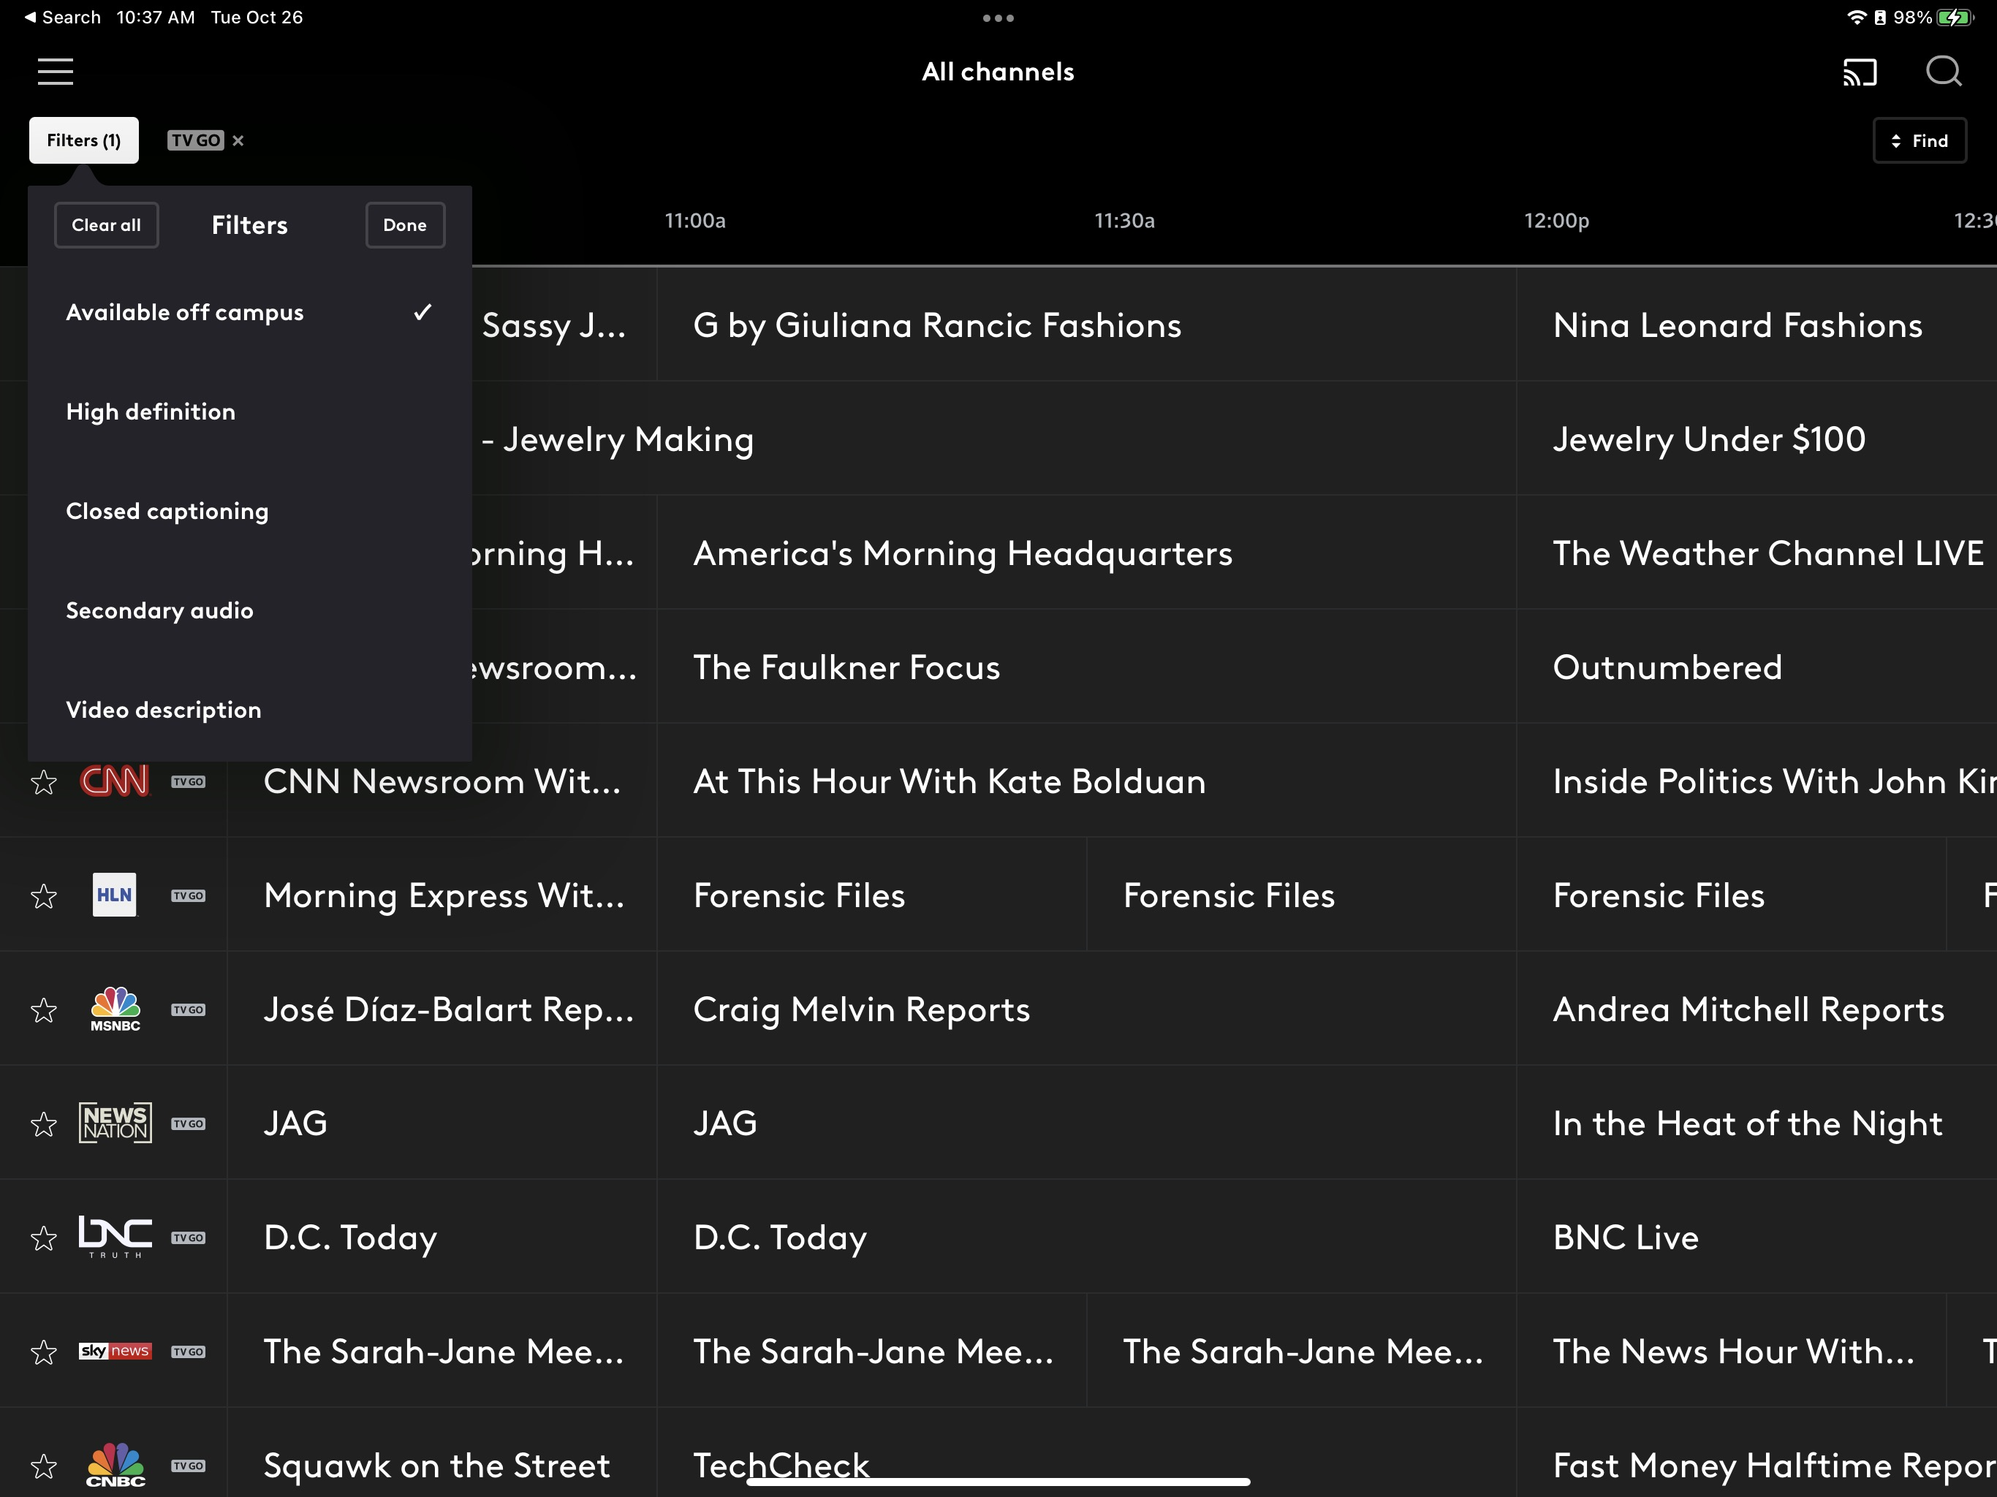Open search with magnifier icon
Viewport: 1997px width, 1497px height.
[x=1943, y=72]
